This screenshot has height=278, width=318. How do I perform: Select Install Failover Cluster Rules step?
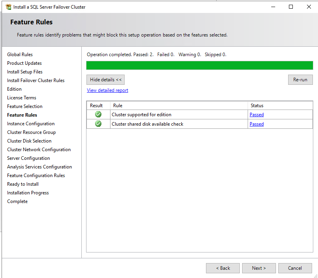coord(36,80)
